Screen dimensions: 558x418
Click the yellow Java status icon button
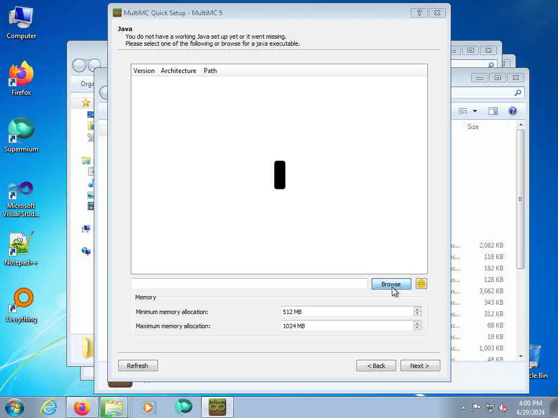pos(421,284)
